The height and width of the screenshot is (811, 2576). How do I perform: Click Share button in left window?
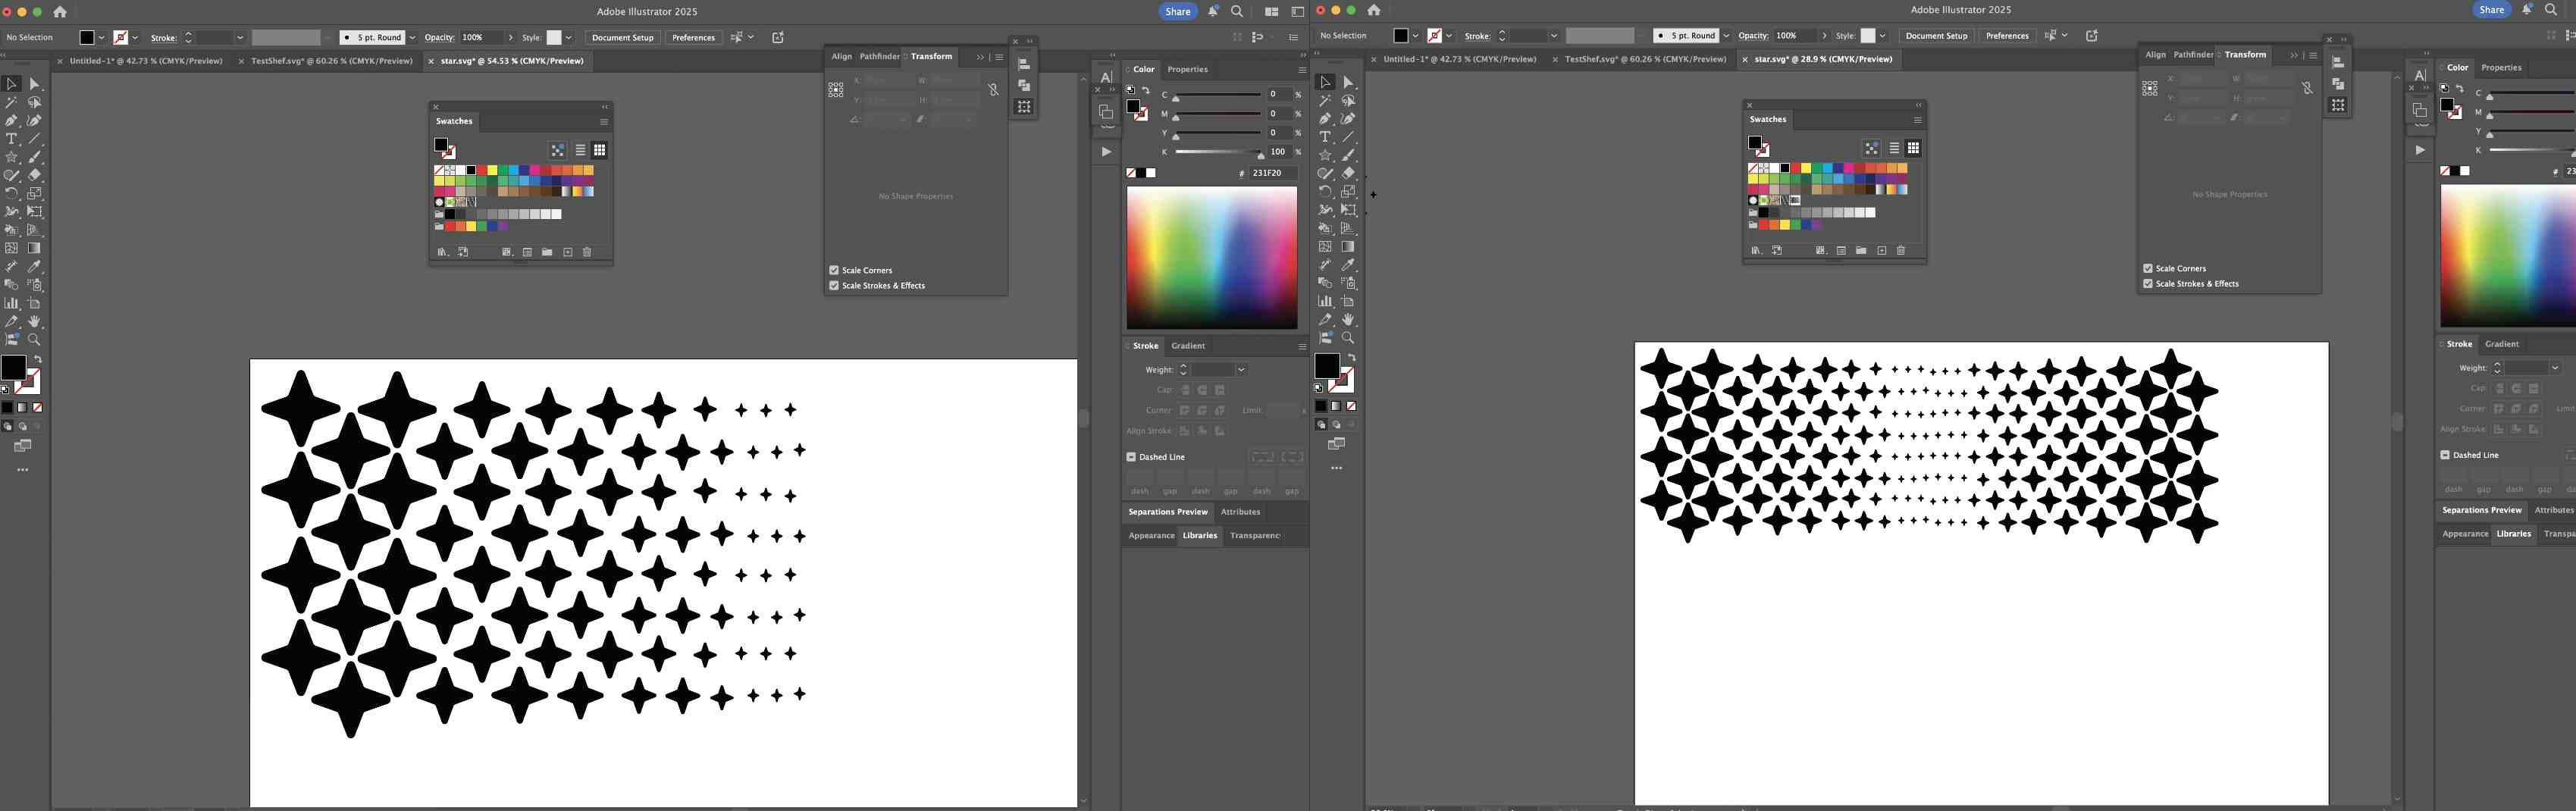pos(1178,11)
